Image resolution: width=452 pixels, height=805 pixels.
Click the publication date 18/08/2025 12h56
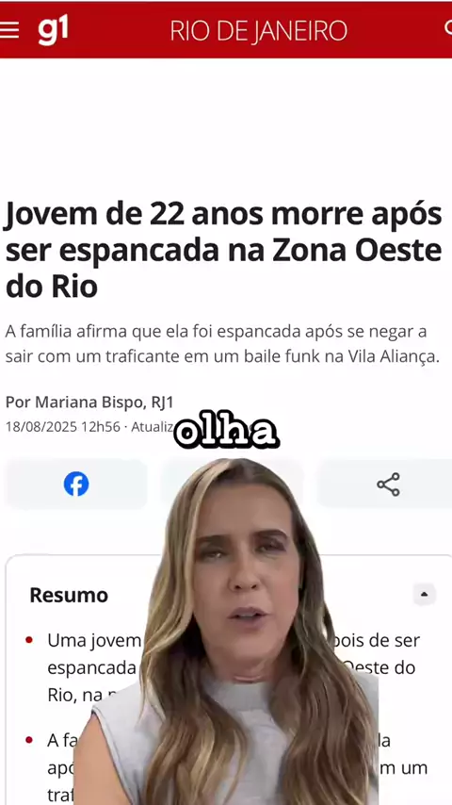[x=63, y=427]
